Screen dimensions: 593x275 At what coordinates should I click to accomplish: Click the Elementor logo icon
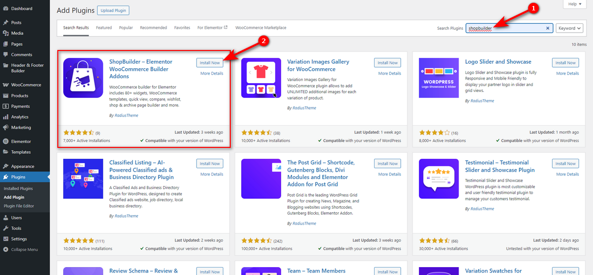[x=5, y=141]
